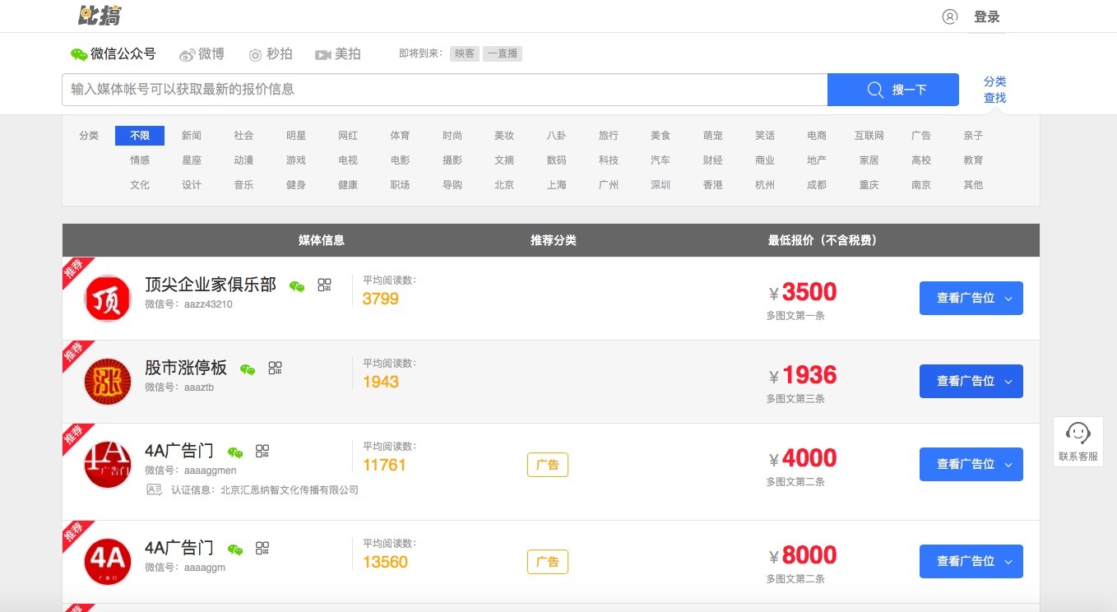
Task: Click the 顶尖企业家俱乐部 avatar thumbnail
Action: point(108,299)
